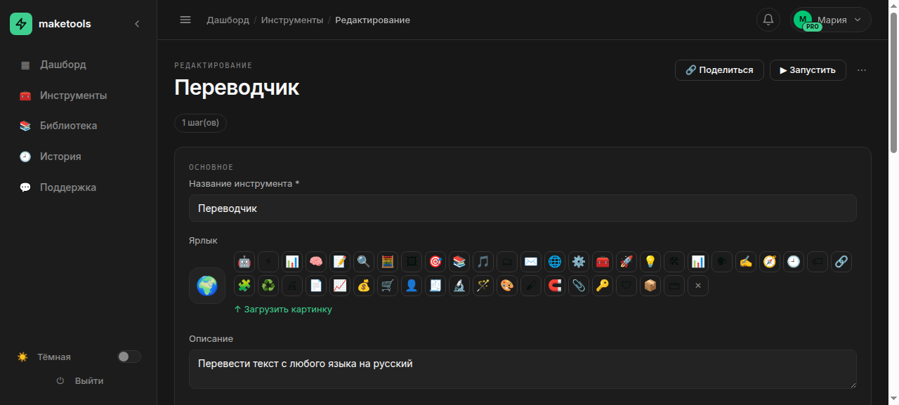Select the rising line chart emoji
Image resolution: width=899 pixels, height=405 pixels.
pyautogui.click(x=340, y=286)
